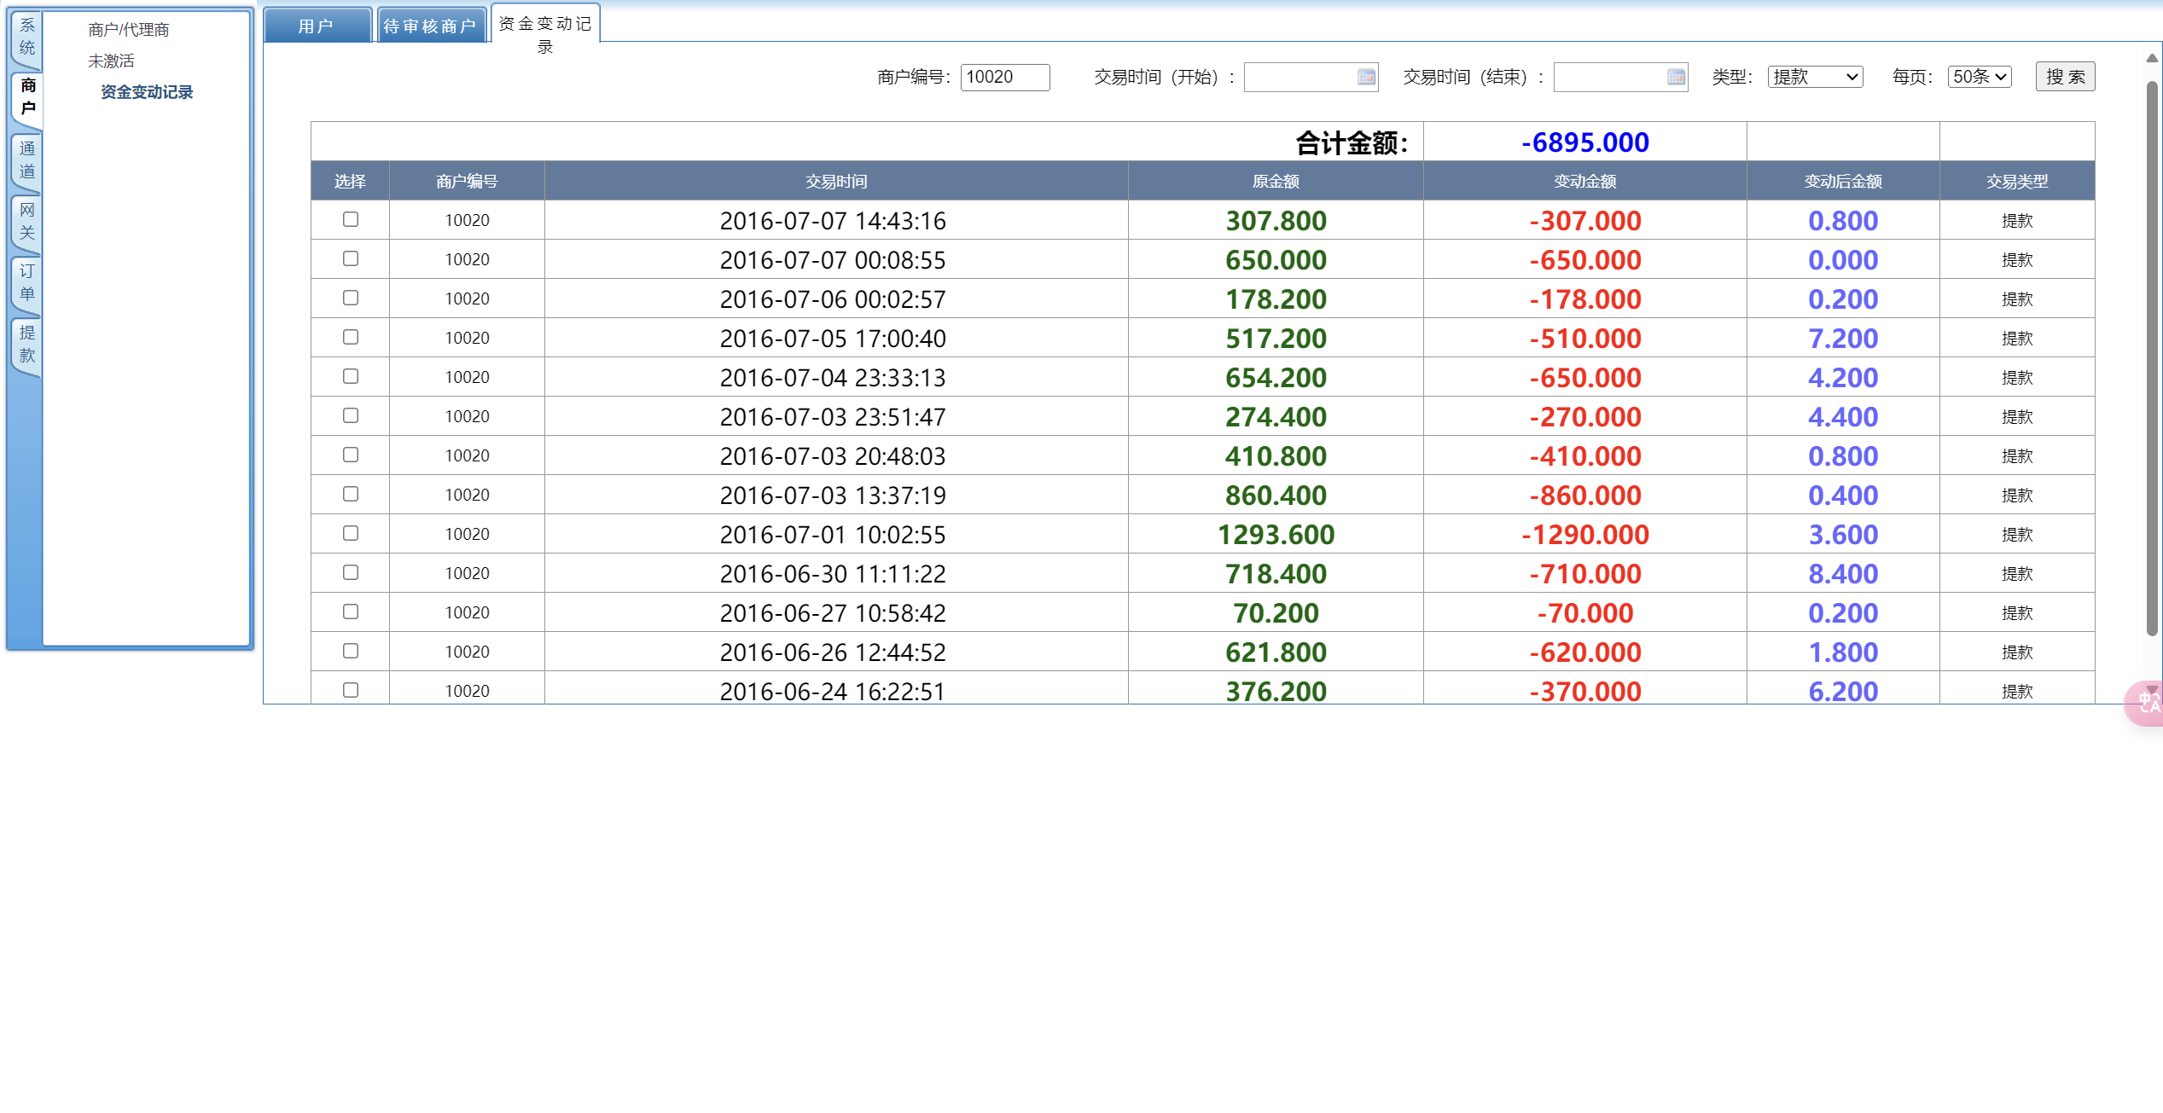This screenshot has width=2163, height=1113.
Task: Open the 提款 sidebar section
Action: click(x=27, y=344)
